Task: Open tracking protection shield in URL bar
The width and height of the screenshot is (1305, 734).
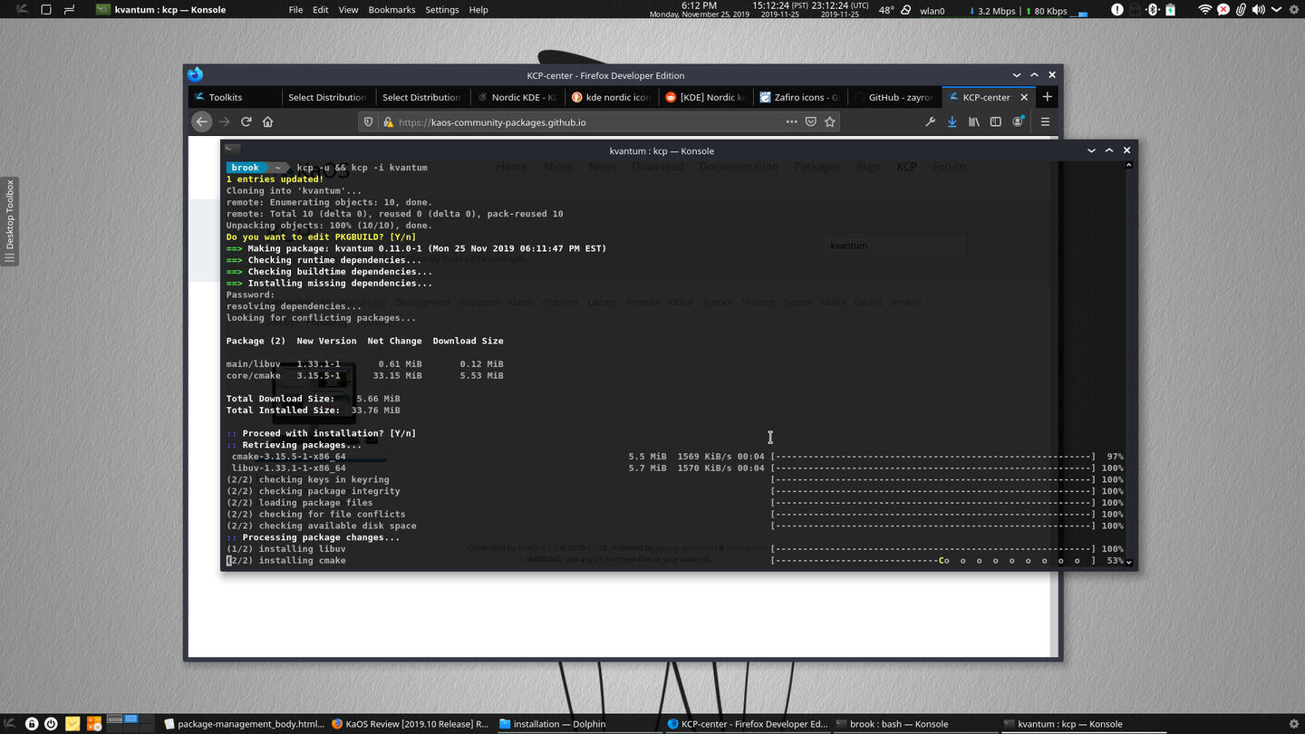Action: 368,121
